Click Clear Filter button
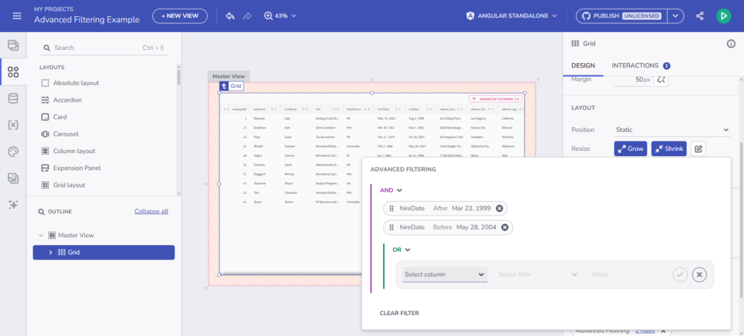Screen dimensions: 744x336 coord(399,314)
